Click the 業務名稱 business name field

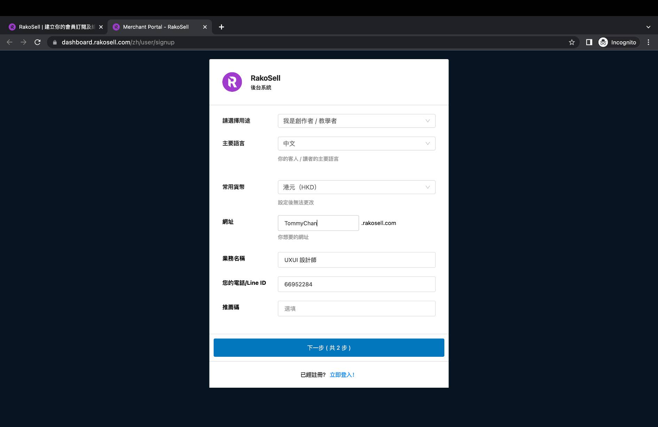coord(356,260)
